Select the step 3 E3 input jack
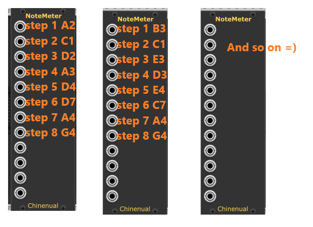Screen dimensions: 313x227 coord(112,60)
